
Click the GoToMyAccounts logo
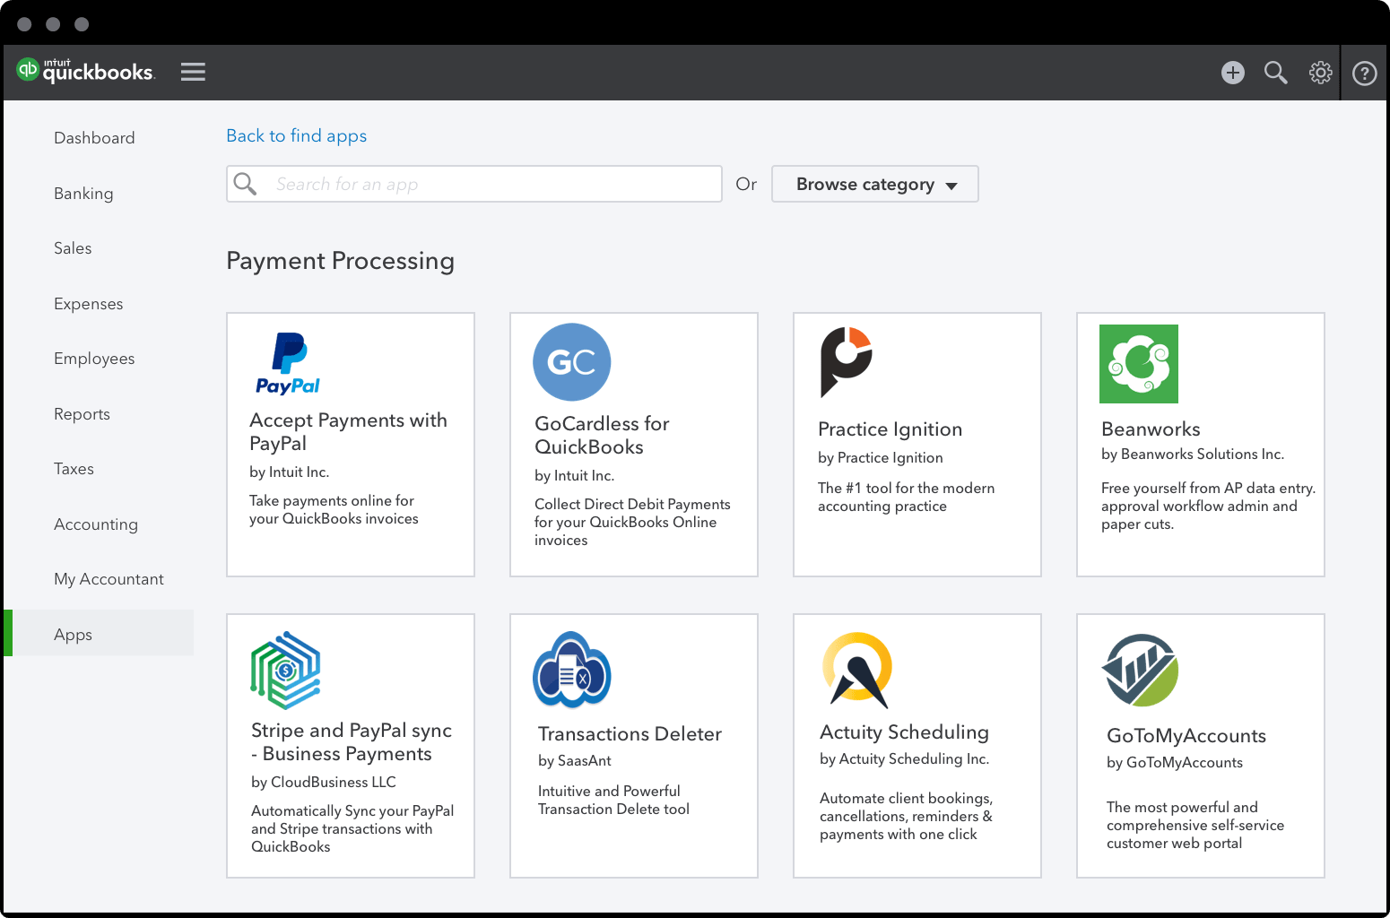click(1140, 671)
